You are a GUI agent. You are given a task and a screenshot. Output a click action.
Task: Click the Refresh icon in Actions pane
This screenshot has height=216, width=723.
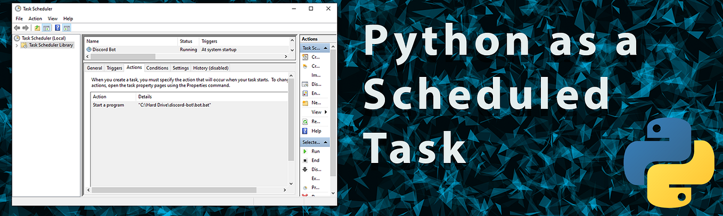pos(305,122)
